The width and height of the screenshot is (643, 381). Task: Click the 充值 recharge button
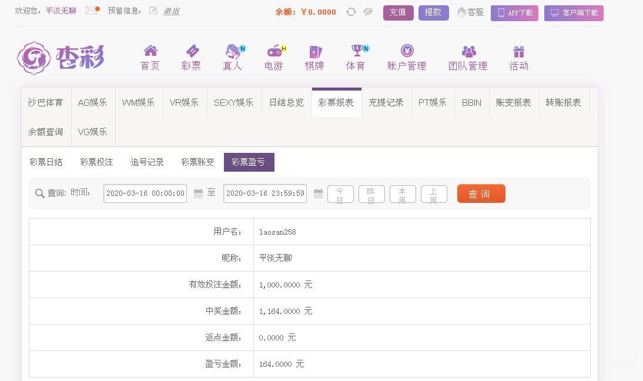click(x=398, y=13)
